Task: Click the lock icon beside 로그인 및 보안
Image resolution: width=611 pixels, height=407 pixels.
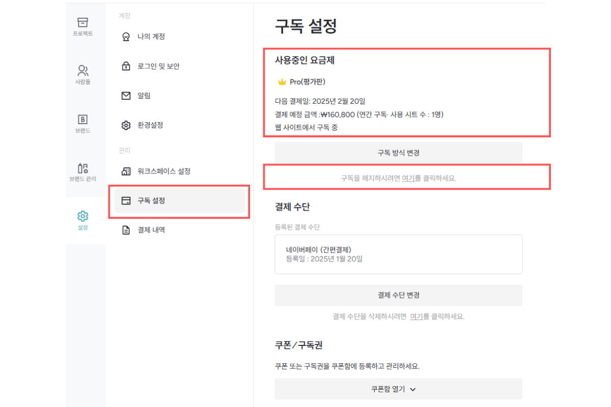Action: pyautogui.click(x=126, y=66)
